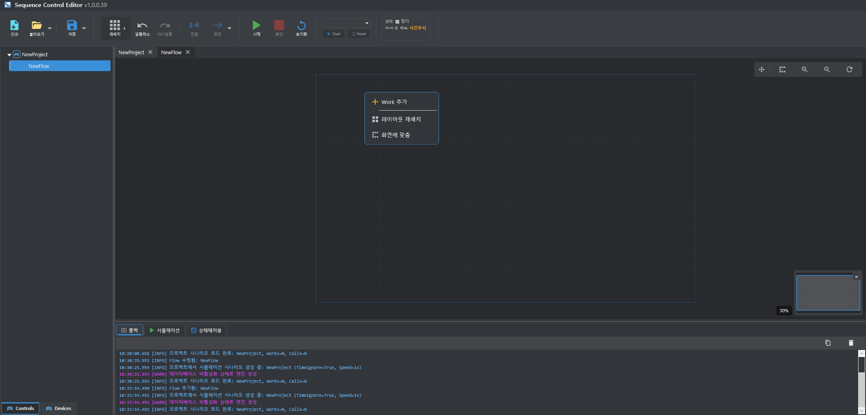Collapse the NewProject tree node
The width and height of the screenshot is (866, 415).
(9, 55)
